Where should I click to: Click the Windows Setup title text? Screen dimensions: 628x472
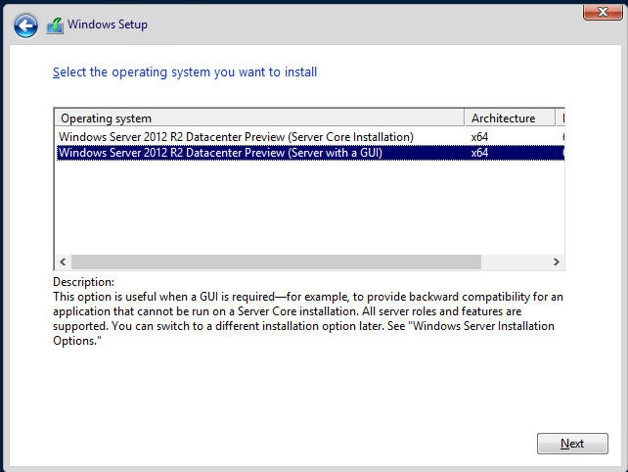108,25
